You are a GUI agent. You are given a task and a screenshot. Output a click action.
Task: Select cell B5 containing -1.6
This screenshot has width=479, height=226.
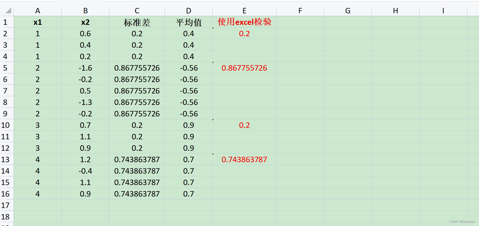85,68
